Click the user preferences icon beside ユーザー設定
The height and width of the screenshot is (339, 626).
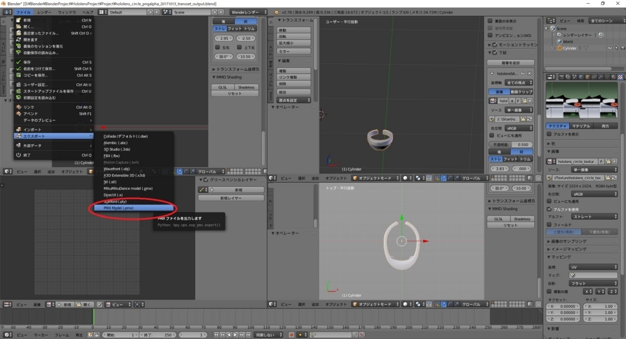coord(18,84)
